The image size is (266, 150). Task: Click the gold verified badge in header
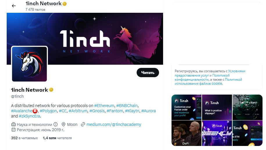pos(65,4)
